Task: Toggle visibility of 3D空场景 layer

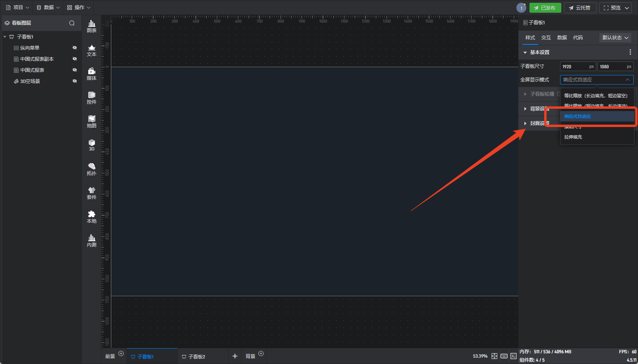Action: pyautogui.click(x=74, y=81)
